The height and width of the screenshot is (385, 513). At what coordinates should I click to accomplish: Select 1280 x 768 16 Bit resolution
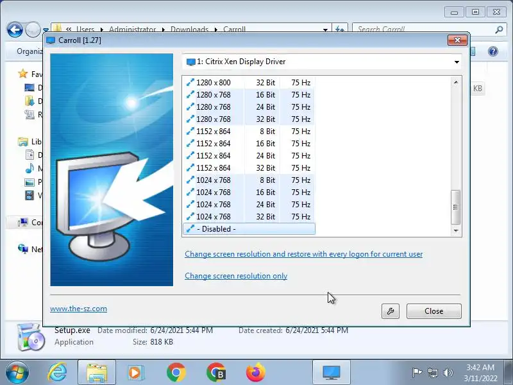(x=249, y=94)
